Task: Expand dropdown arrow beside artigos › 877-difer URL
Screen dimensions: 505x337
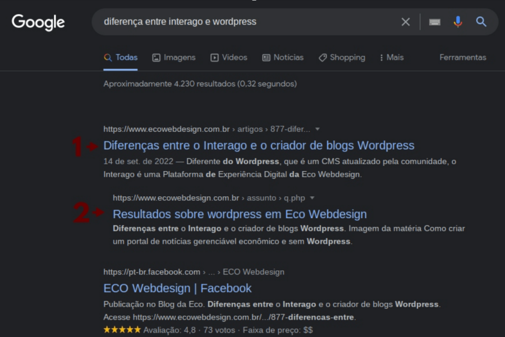Action: tap(318, 129)
